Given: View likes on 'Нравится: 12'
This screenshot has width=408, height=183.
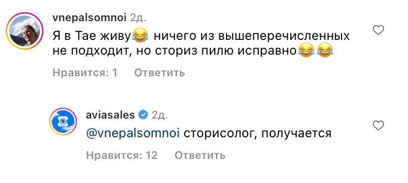Looking at the screenshot, I should coord(122,155).
